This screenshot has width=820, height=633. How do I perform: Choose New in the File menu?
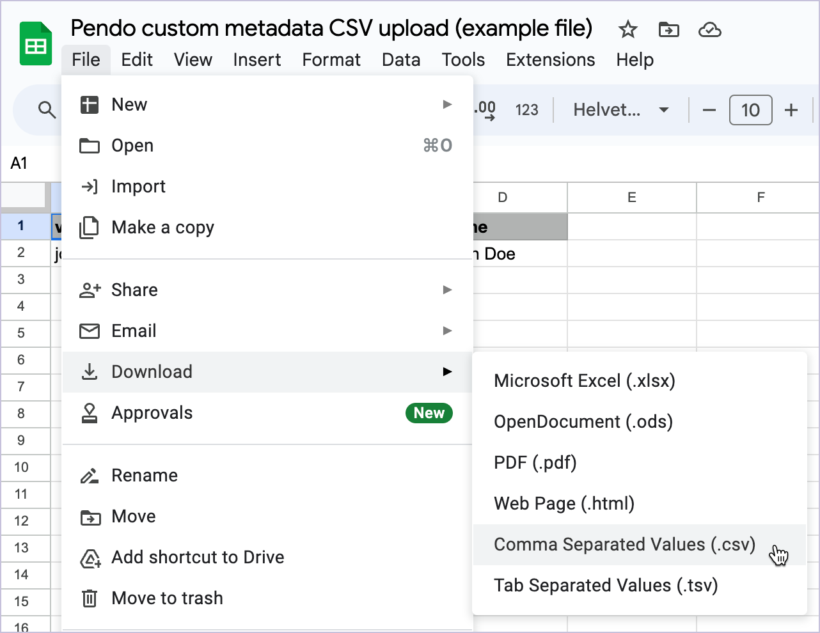pos(267,104)
